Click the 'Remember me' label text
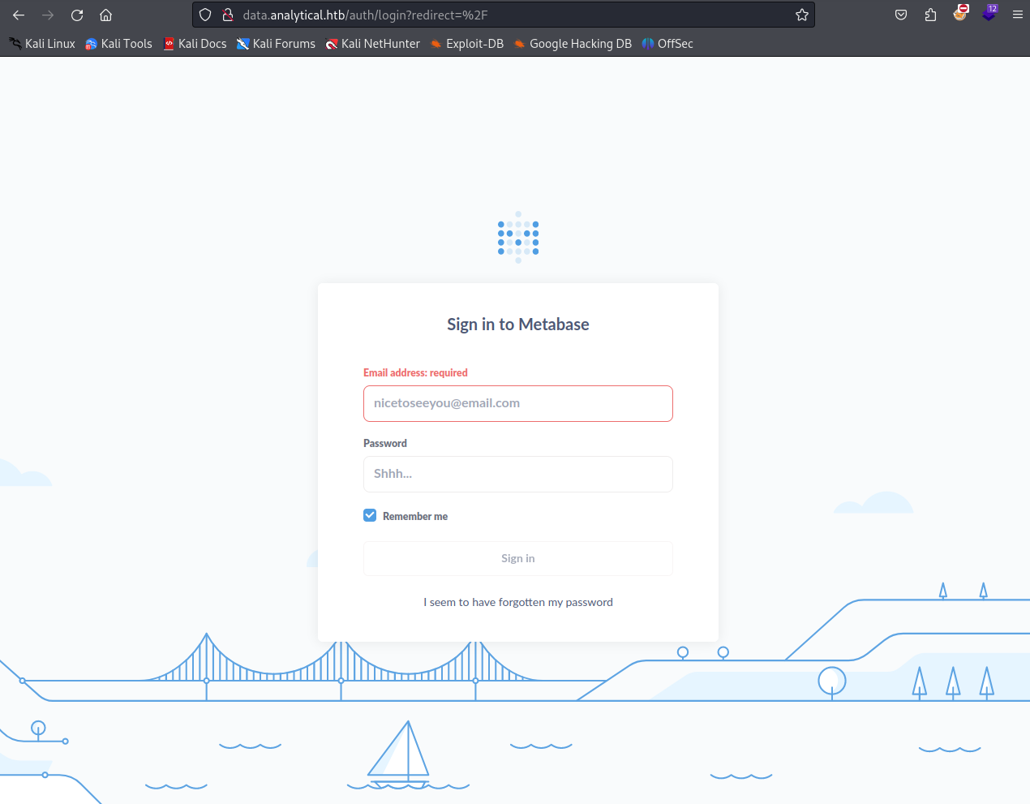1030x804 pixels. pos(415,516)
